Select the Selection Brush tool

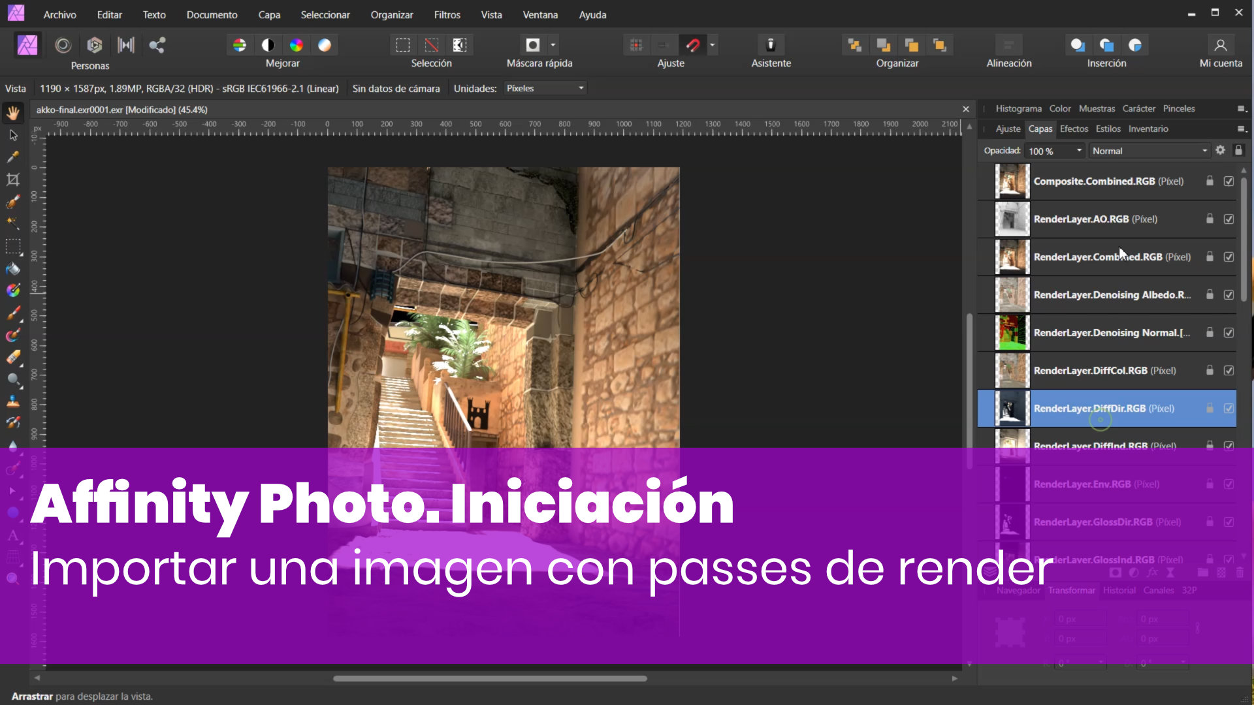pos(13,202)
